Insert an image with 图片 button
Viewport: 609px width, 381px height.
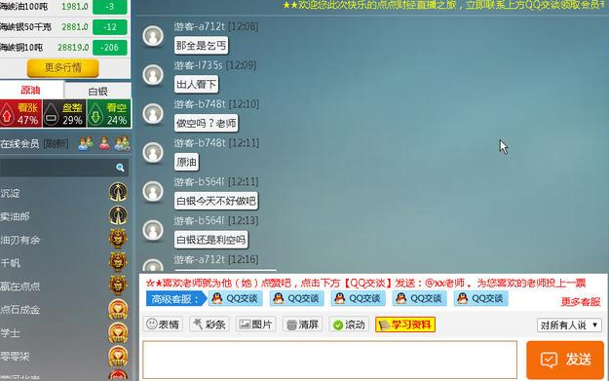[256, 324]
